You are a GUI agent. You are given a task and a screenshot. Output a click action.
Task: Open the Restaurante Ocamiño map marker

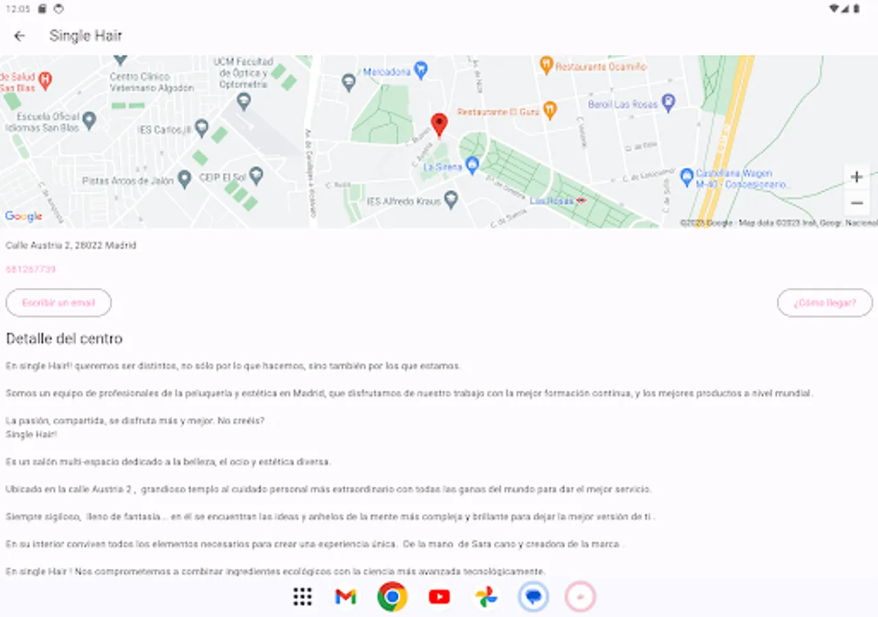[x=547, y=63]
